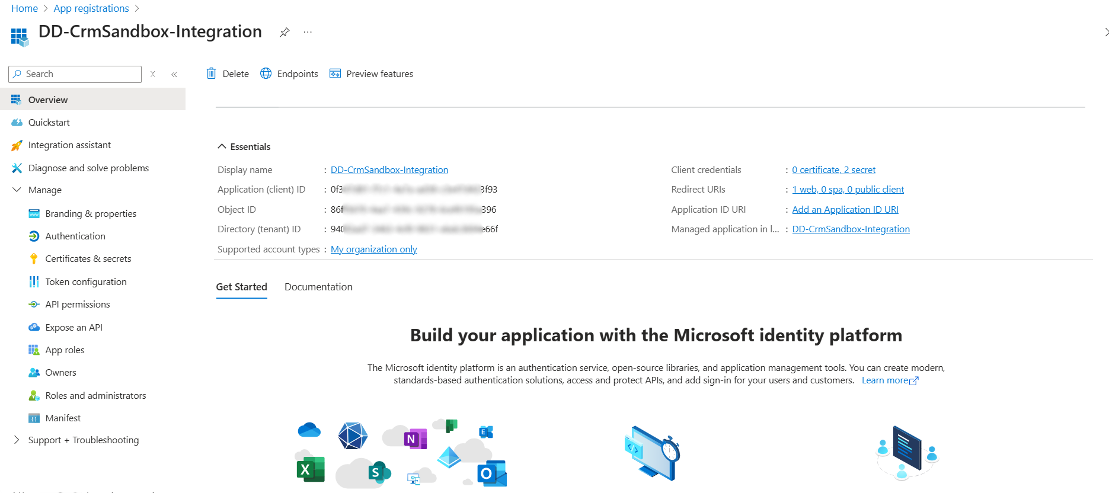Open Integration assistant rocket item
1109x493 pixels.
point(69,145)
